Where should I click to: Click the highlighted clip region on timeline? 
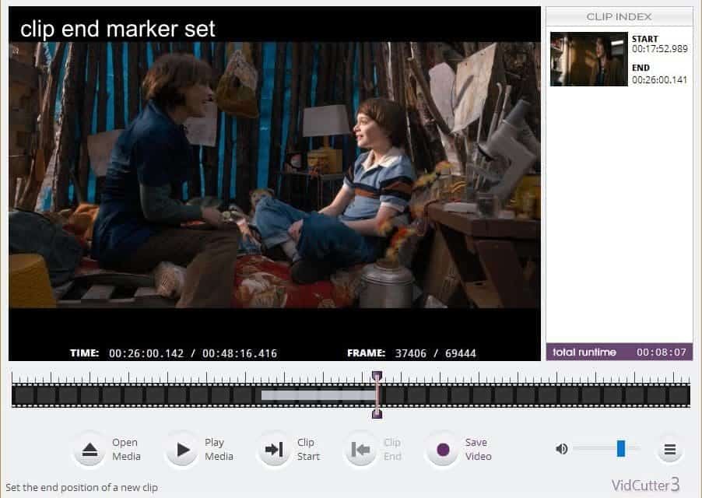(318, 395)
